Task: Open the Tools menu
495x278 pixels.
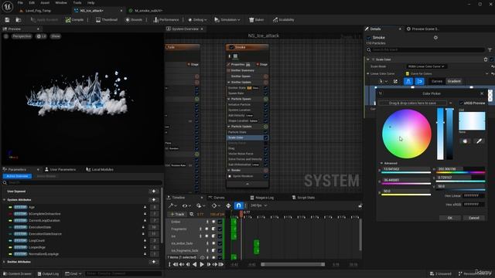Action: point(77,2)
